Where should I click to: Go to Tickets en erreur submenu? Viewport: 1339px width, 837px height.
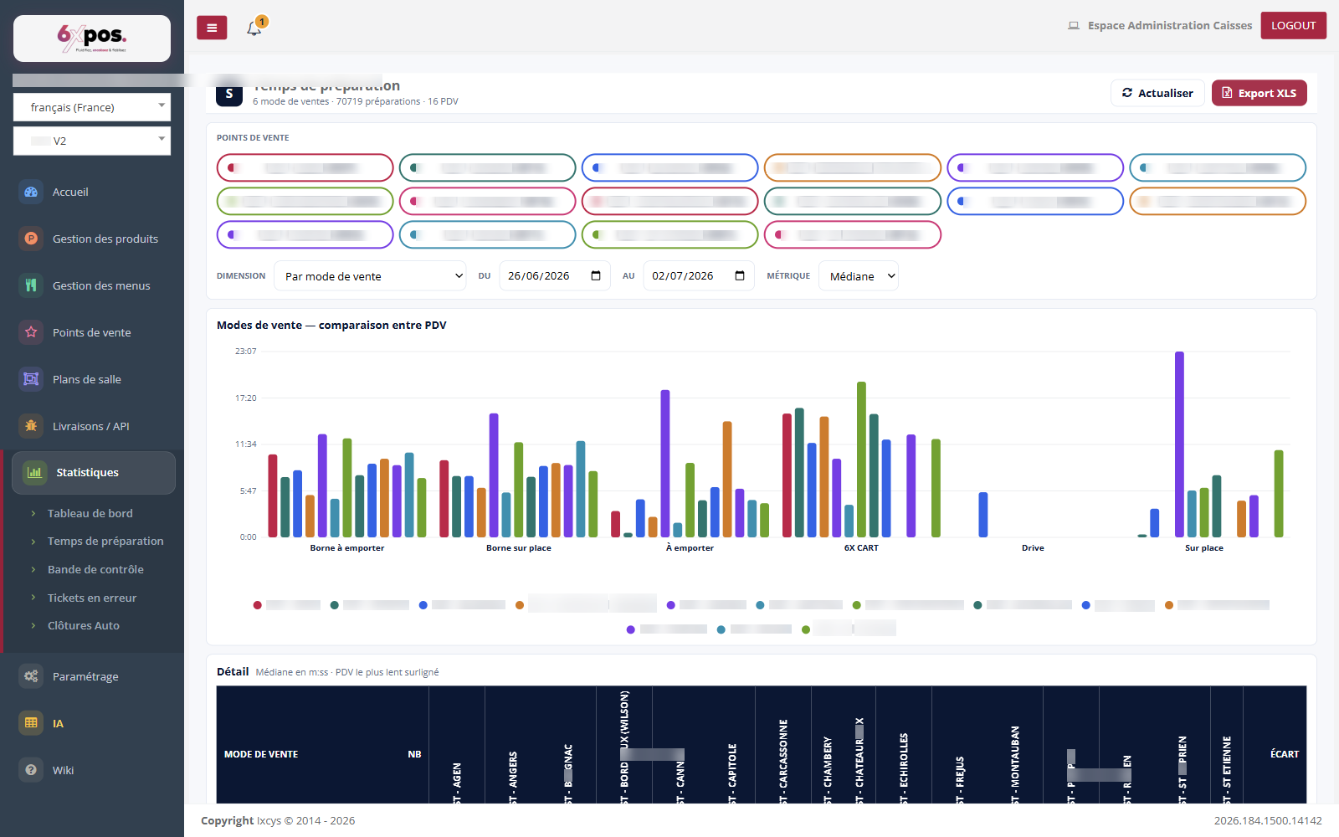pos(92,598)
